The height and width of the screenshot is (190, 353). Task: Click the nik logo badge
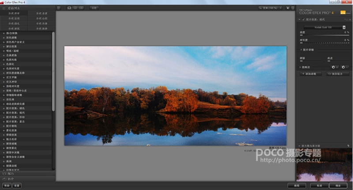tap(343, 13)
